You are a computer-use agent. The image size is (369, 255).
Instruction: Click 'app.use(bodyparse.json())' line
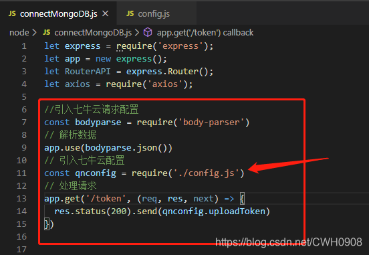coord(108,148)
